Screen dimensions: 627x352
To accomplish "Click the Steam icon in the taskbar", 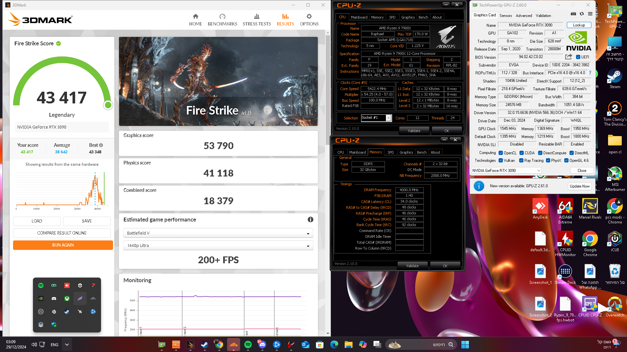I will pyautogui.click(x=205, y=344).
